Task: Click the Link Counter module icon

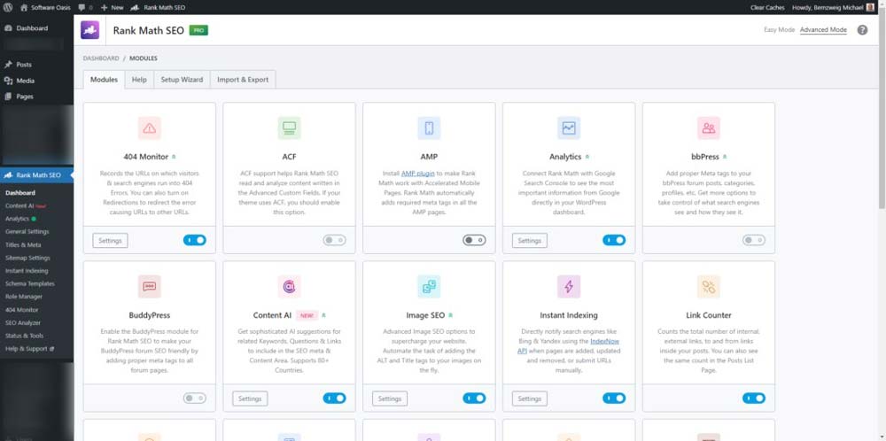Action: click(x=709, y=286)
